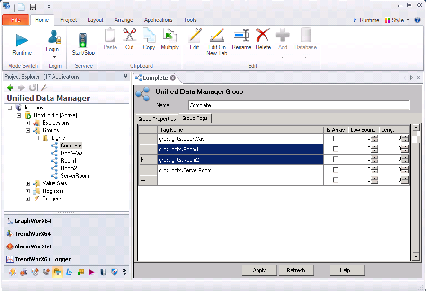Screen dimensions: 426x291
Task: Toggle Is Array checkbox for grp:Lights.ServerRoom
Action: pos(336,170)
